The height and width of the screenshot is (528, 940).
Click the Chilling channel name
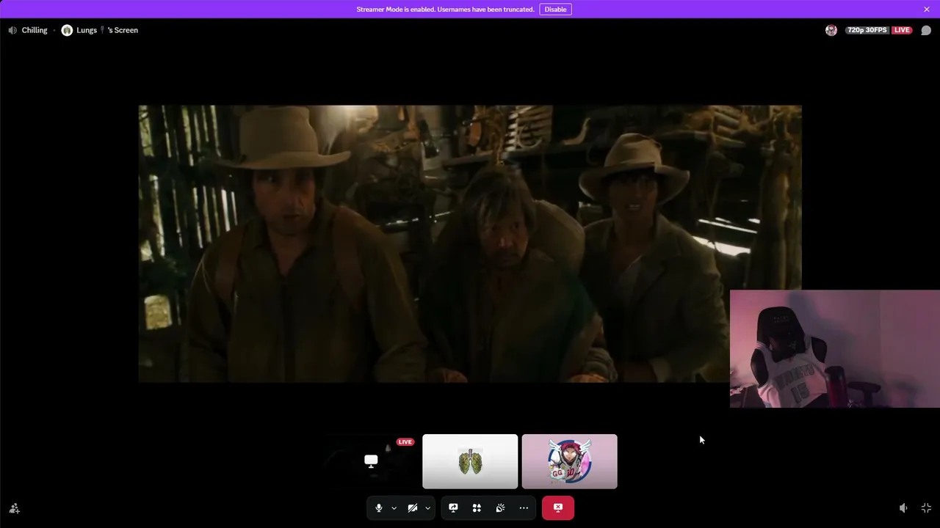point(35,30)
